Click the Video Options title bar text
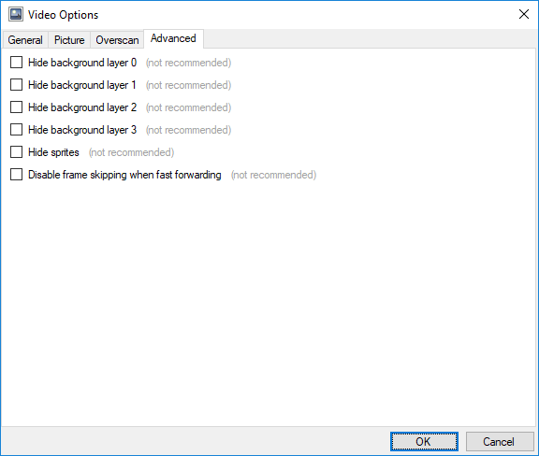This screenshot has width=539, height=456. tap(64, 15)
